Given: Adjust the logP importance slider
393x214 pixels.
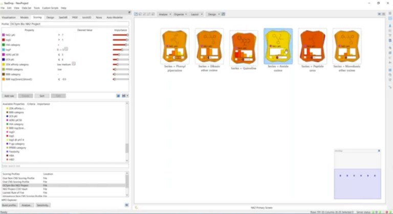Looking at the screenshot, I should click(121, 50).
